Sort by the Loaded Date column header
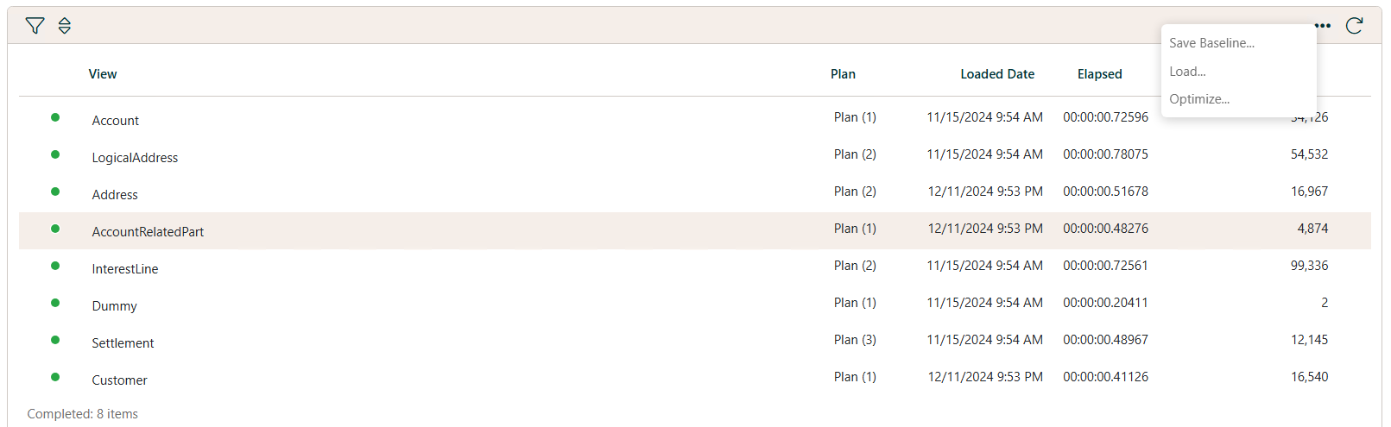 (x=997, y=74)
